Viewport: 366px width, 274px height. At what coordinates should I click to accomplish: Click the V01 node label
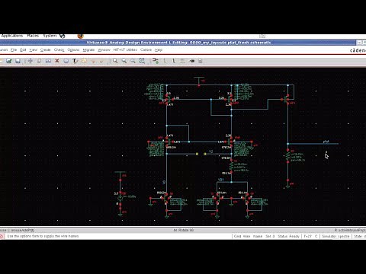pos(221,180)
